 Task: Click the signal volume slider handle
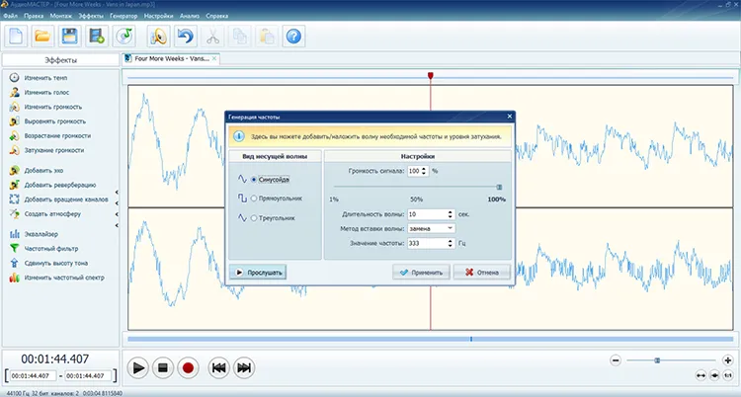[x=499, y=188]
